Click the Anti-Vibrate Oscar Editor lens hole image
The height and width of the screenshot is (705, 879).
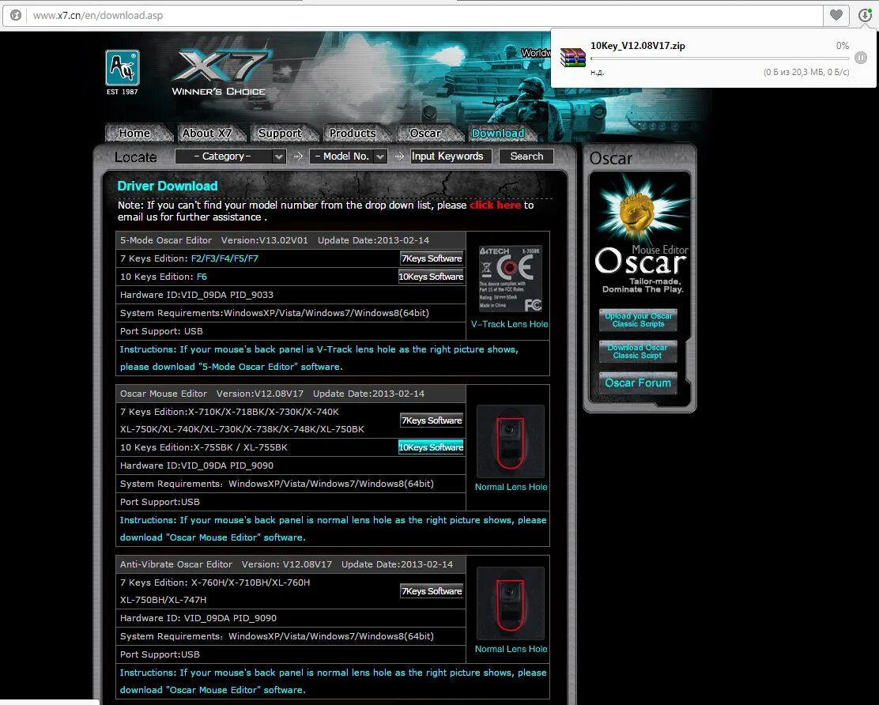(510, 604)
